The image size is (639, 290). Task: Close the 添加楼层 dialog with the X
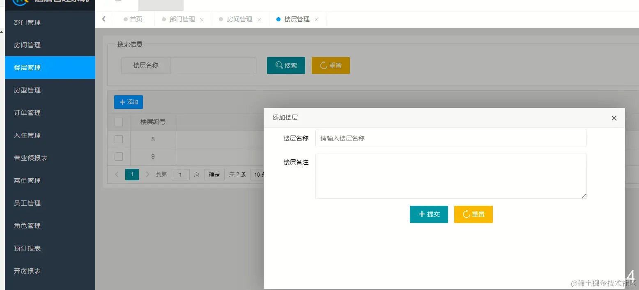(x=614, y=118)
